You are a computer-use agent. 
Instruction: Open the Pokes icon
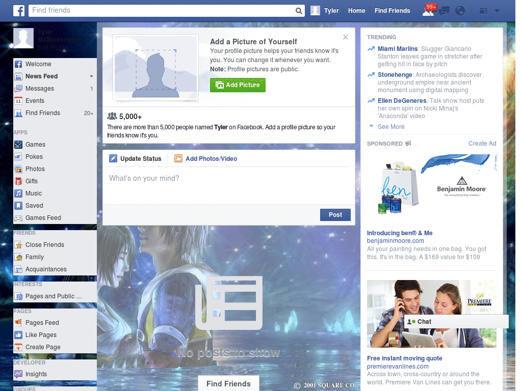[x=18, y=157]
